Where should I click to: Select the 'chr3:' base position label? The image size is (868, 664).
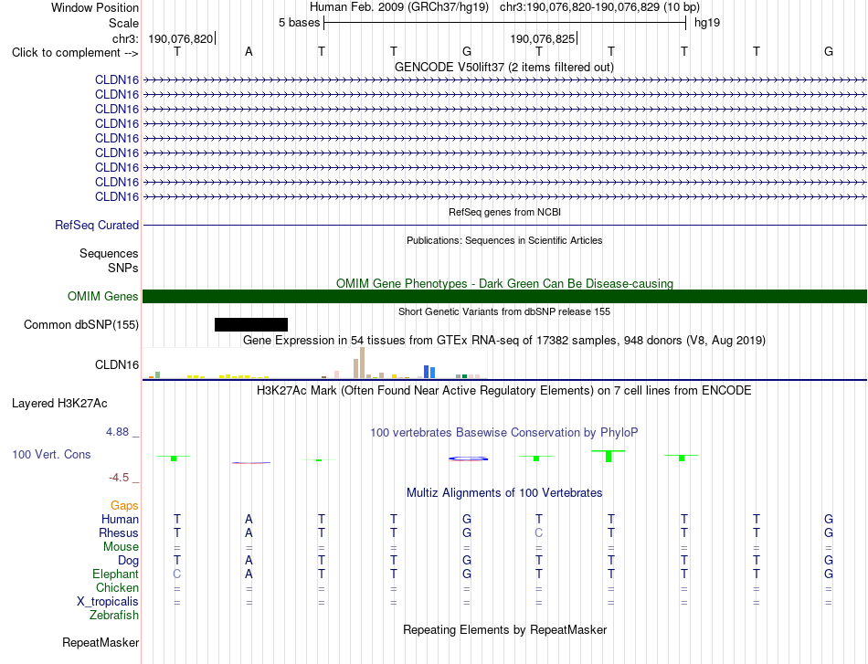point(125,38)
